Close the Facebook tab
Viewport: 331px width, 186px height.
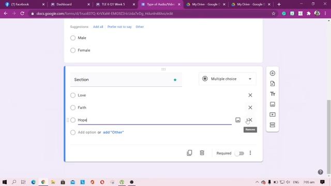pos(43,4)
